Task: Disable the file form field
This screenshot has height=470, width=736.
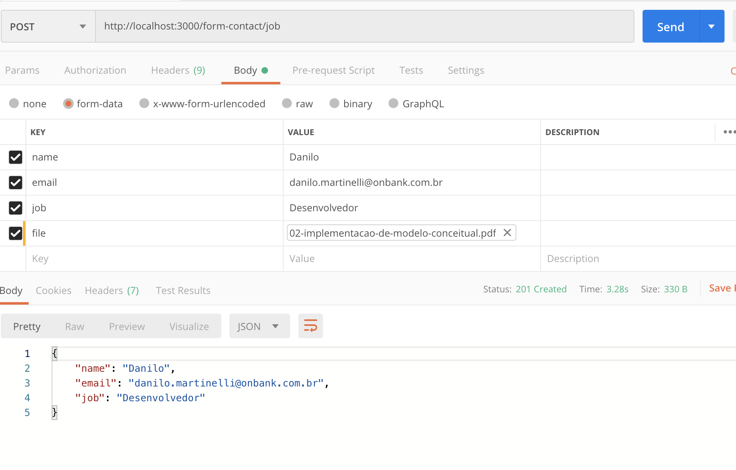Action: 15,233
